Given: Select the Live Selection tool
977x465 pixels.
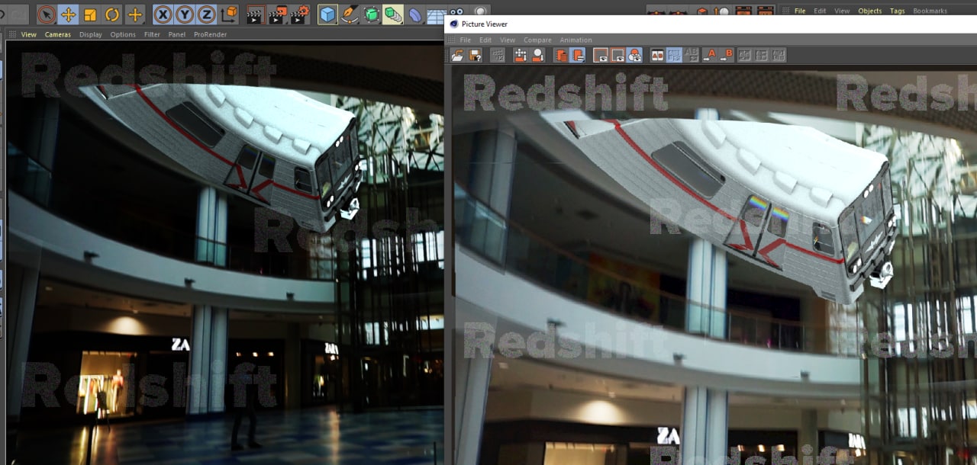Looking at the screenshot, I should click(47, 14).
